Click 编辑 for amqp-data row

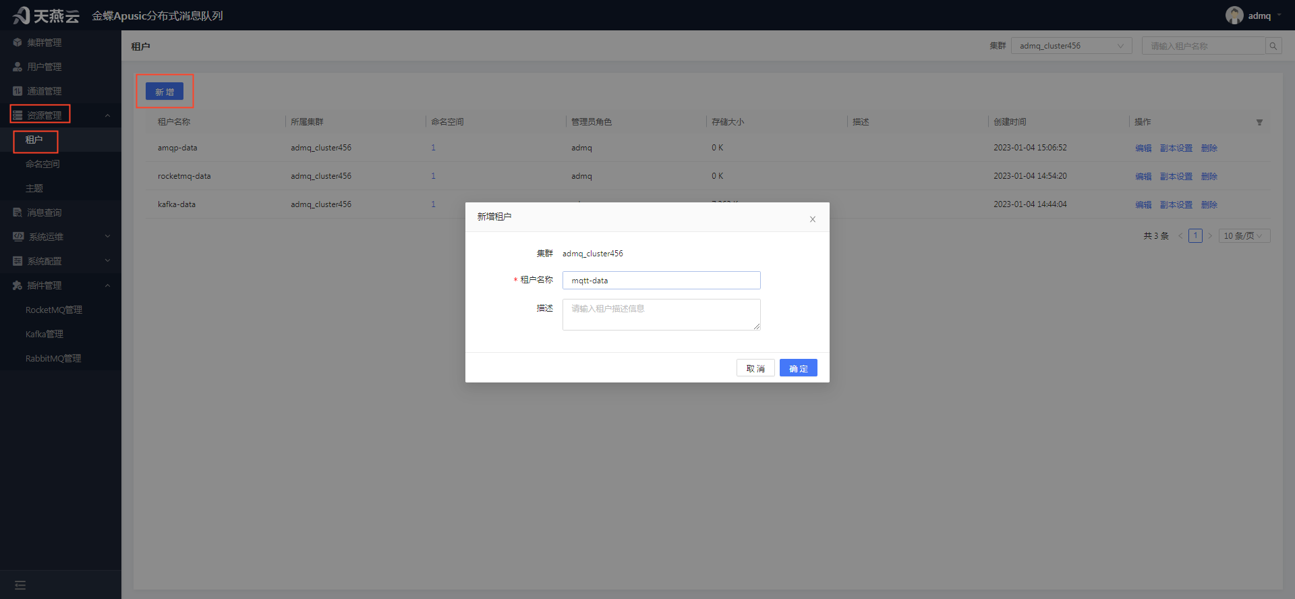pyautogui.click(x=1143, y=148)
